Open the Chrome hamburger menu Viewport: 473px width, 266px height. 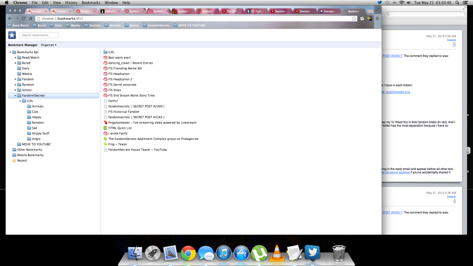click(x=377, y=18)
